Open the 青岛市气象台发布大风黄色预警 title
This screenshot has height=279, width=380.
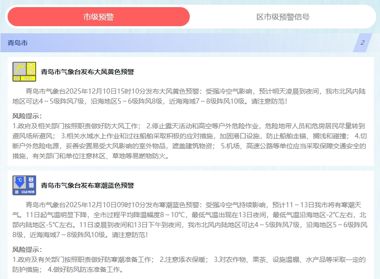coord(88,72)
